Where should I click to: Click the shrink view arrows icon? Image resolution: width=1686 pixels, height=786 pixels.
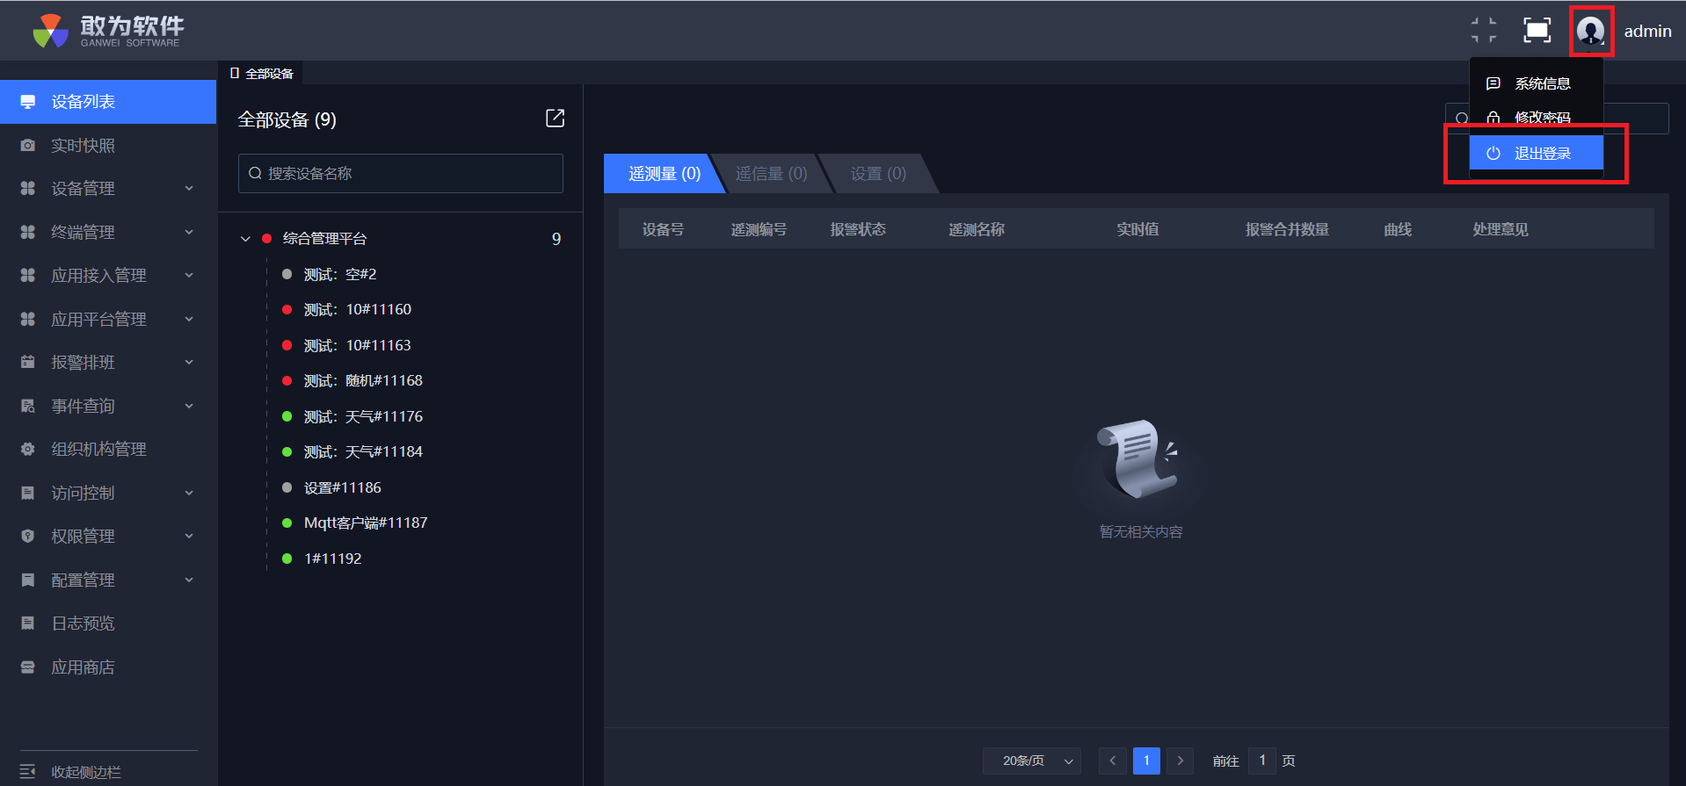click(x=1484, y=31)
